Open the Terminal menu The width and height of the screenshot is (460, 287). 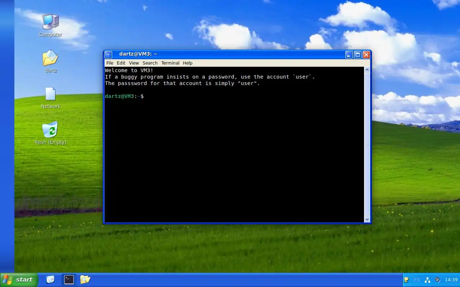click(170, 63)
